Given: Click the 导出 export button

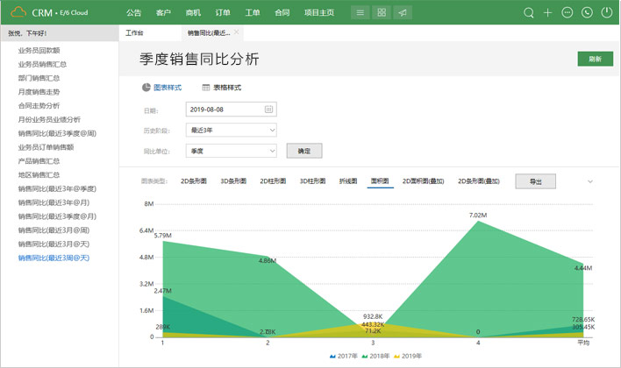Looking at the screenshot, I should pyautogui.click(x=535, y=181).
